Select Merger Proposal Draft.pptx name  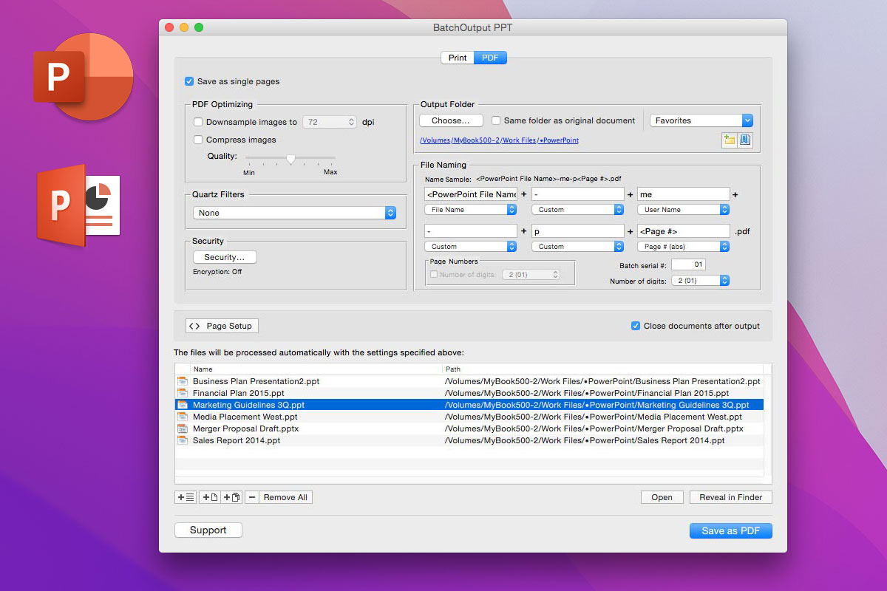(x=245, y=428)
